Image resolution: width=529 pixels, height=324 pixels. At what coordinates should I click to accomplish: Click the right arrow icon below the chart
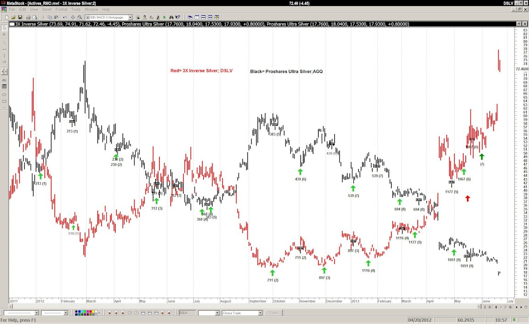coord(521,307)
